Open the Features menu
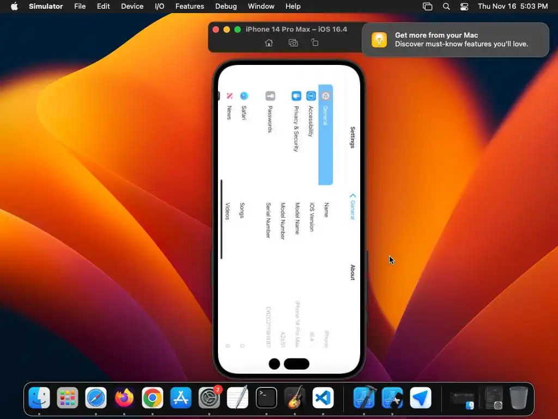The height and width of the screenshot is (419, 558). 190,7
